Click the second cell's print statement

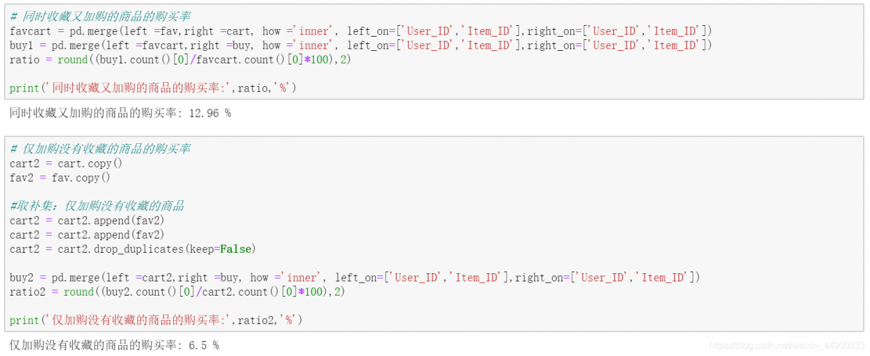tap(156, 320)
